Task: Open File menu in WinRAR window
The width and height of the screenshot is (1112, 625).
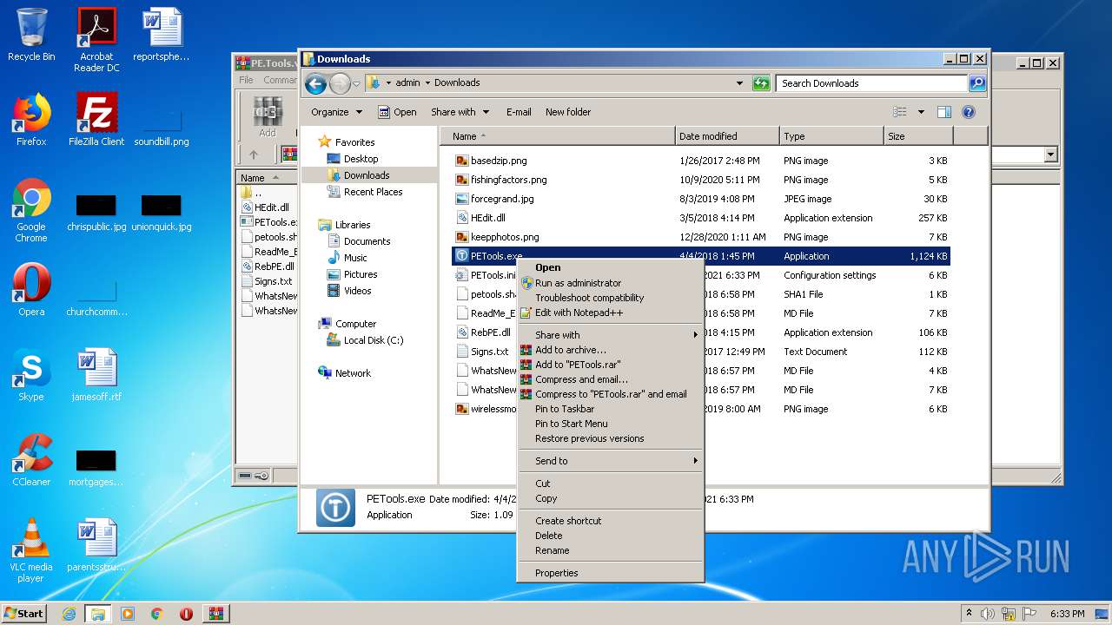Action: pos(247,80)
